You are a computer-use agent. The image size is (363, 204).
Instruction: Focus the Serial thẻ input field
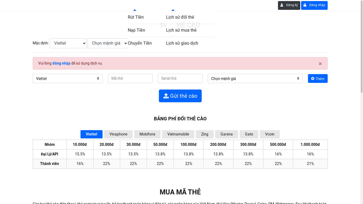click(180, 78)
